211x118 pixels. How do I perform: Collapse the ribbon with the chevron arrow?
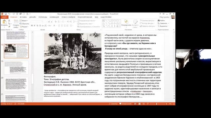(x=174, y=29)
